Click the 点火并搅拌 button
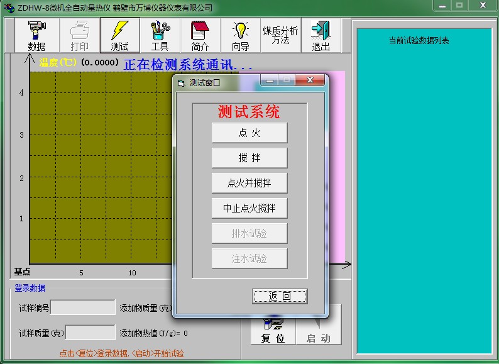 click(x=249, y=183)
